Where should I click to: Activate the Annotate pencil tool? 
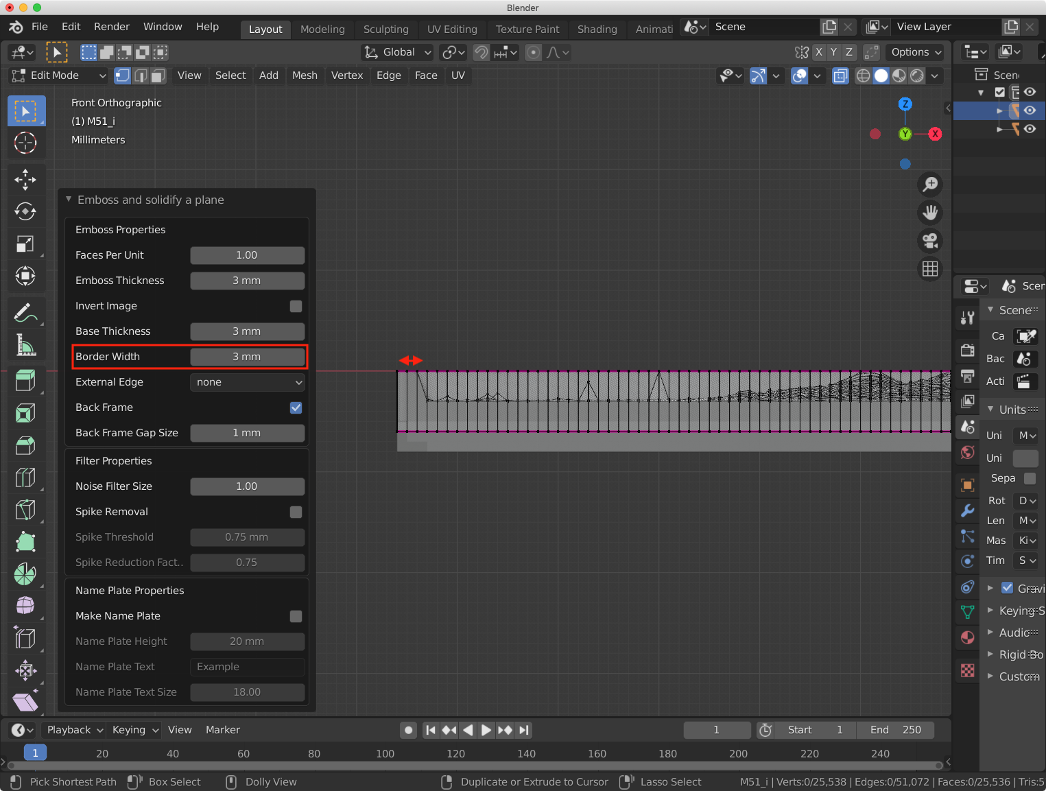(x=25, y=313)
